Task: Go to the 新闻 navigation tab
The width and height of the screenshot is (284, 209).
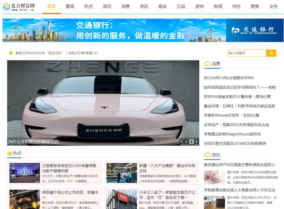Action: pos(218,7)
